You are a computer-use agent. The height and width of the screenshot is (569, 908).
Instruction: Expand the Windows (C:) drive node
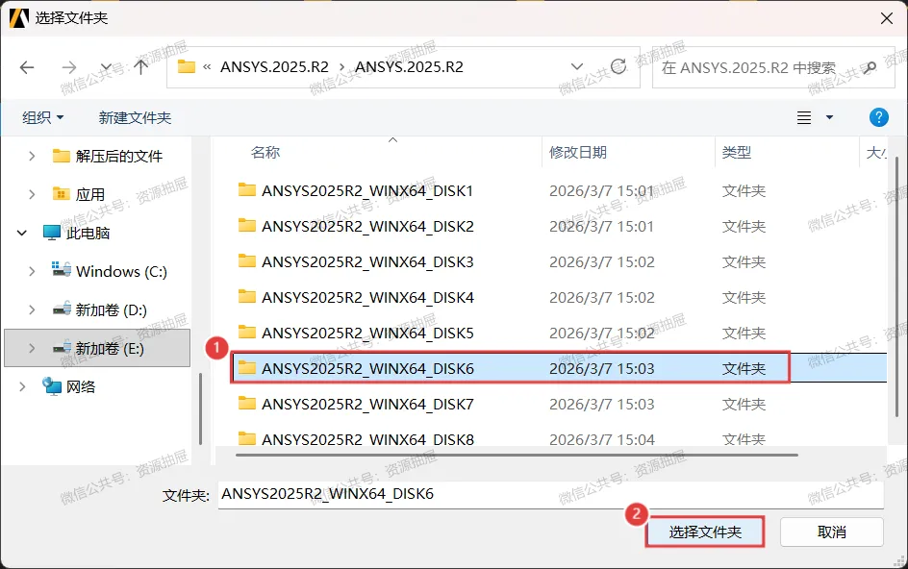32,271
